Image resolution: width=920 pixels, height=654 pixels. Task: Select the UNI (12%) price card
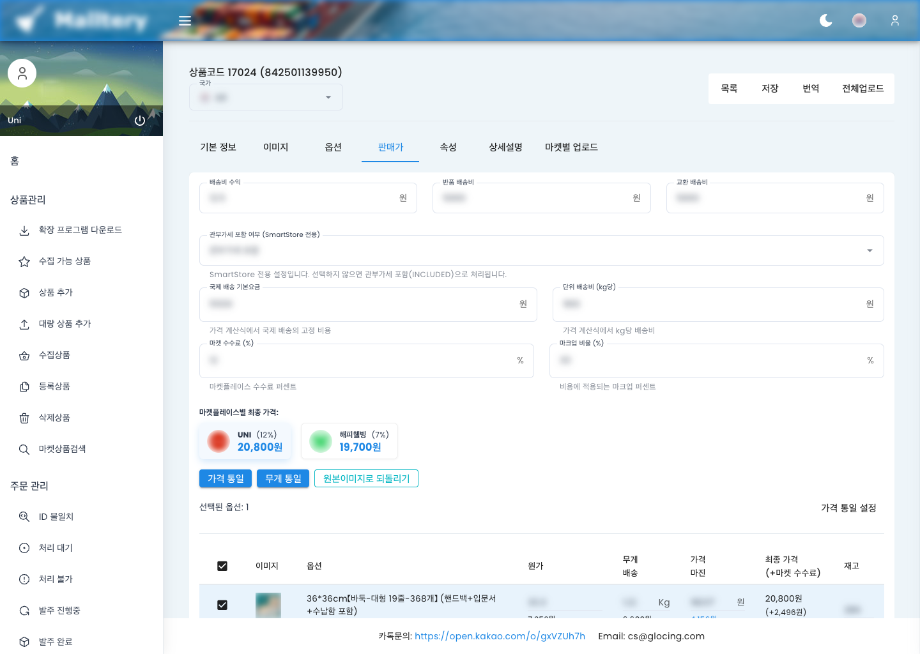[245, 441]
